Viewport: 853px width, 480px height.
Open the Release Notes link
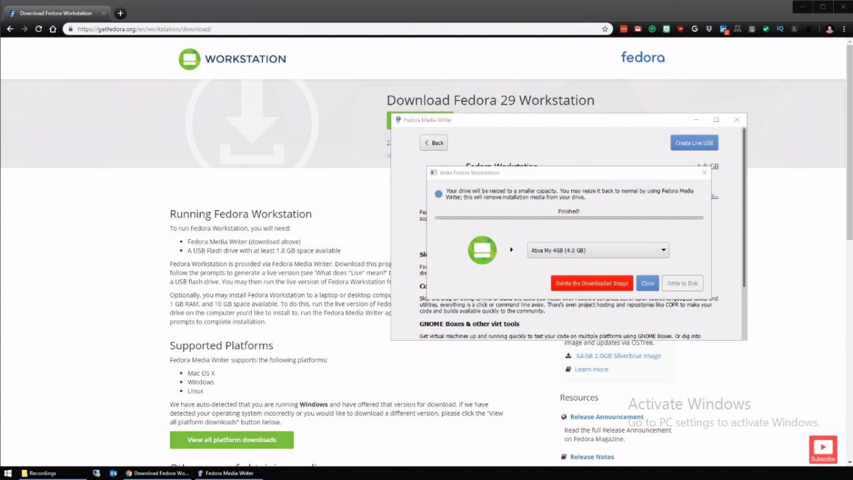pyautogui.click(x=592, y=457)
